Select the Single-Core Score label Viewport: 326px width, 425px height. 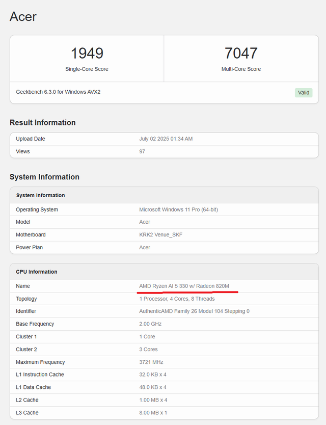(87, 69)
